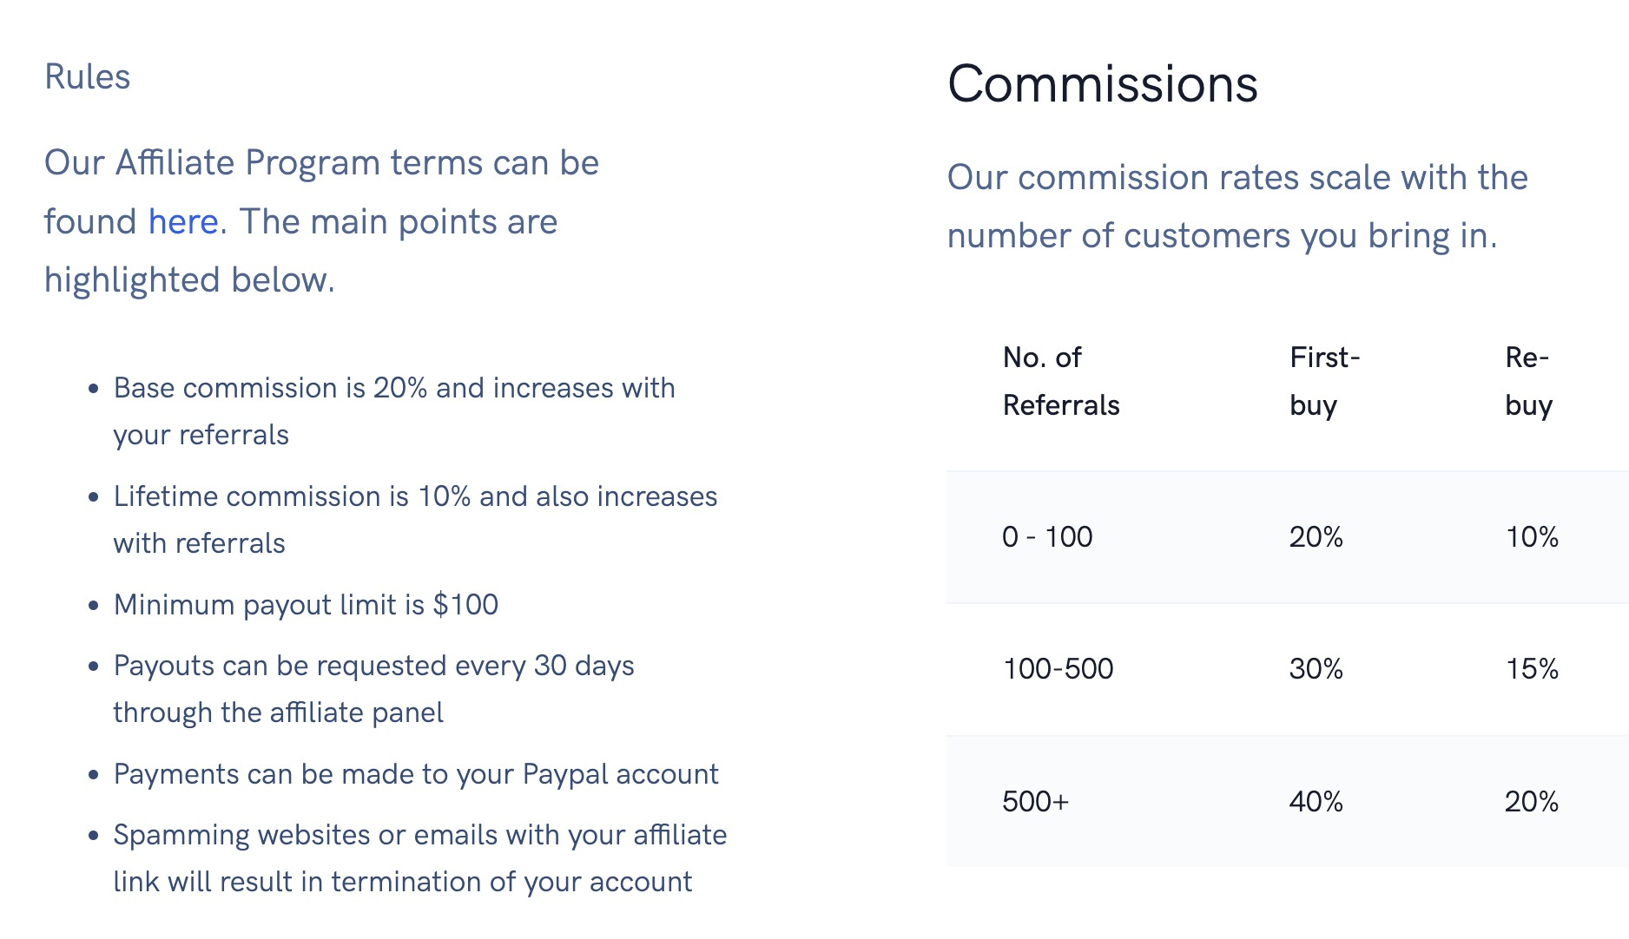Select the 'No. of Referrals' column header
1629x939 pixels.
tap(1060, 381)
